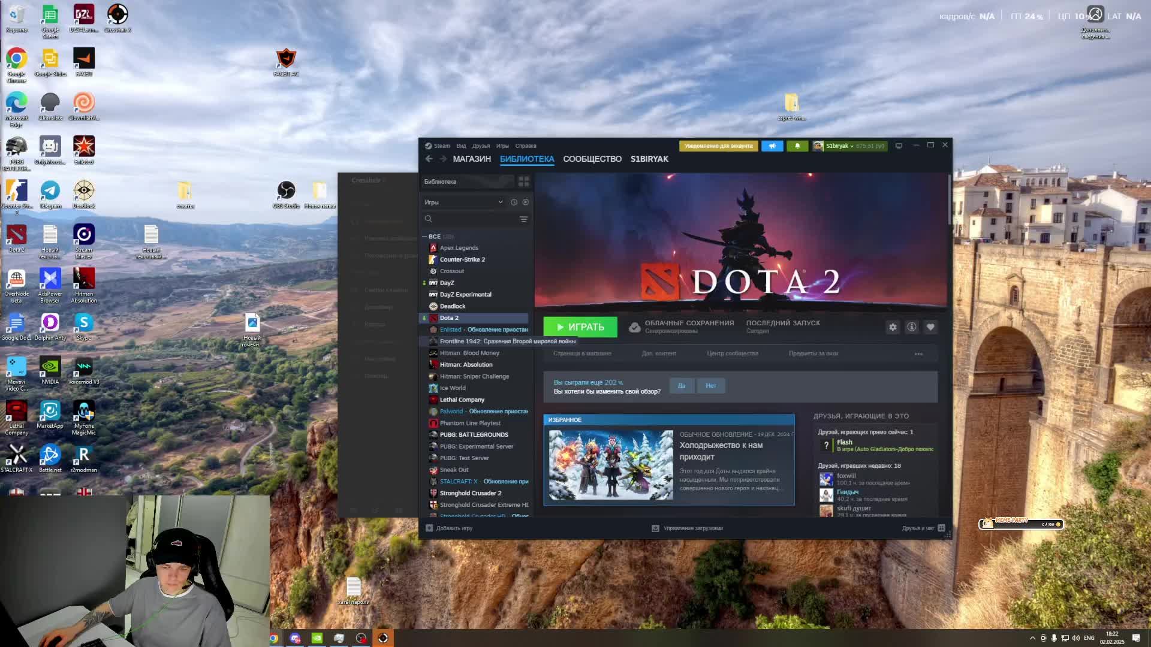
Task: Answer "Нет" to review prompt
Action: (711, 386)
